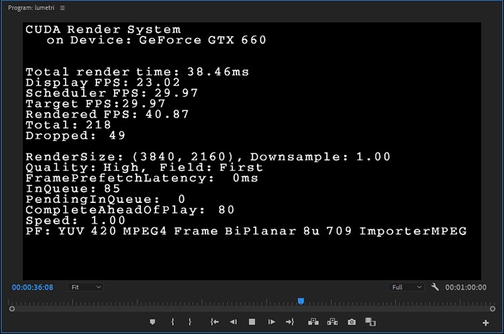Screen dimensions: 504x334
Task: Click the 'on Device: GeForce GTX 660' text
Action: point(156,40)
